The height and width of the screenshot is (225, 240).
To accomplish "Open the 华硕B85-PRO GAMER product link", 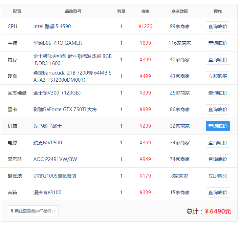I will [58, 43].
